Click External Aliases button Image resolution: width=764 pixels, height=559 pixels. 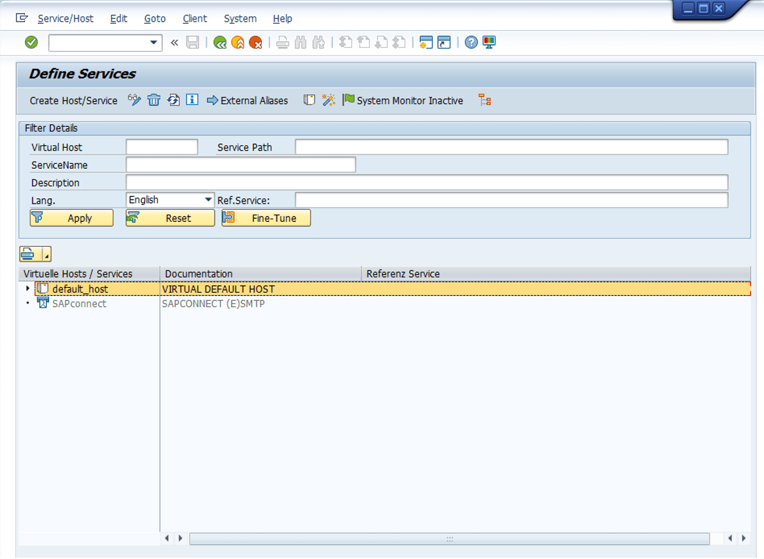click(247, 100)
